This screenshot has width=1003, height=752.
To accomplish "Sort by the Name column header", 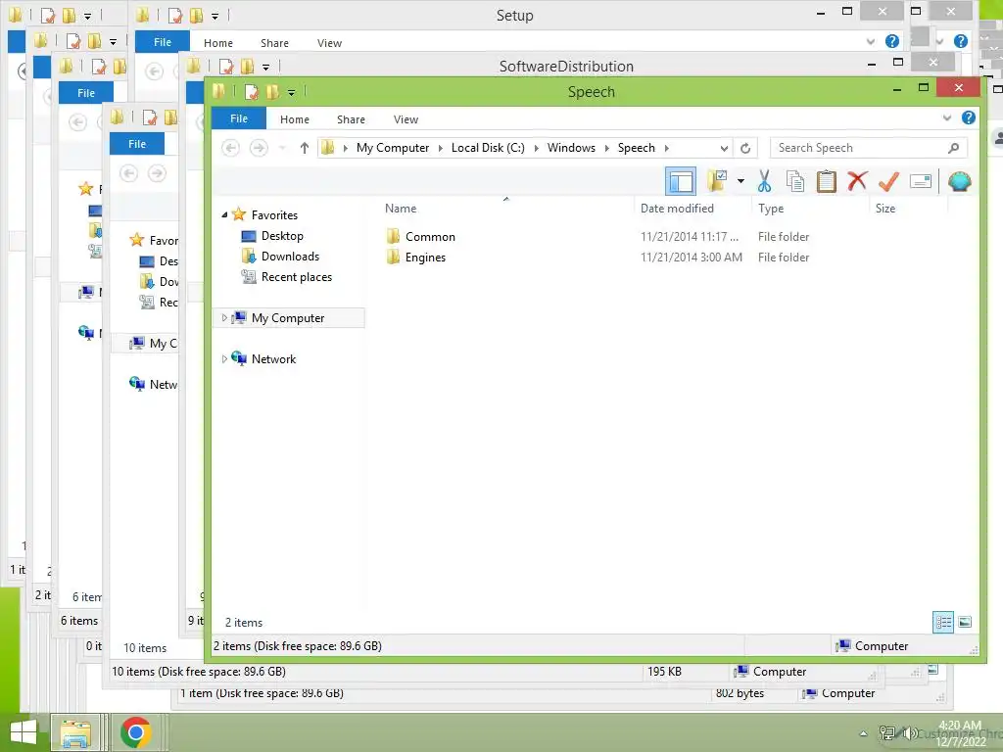I will click(401, 209).
